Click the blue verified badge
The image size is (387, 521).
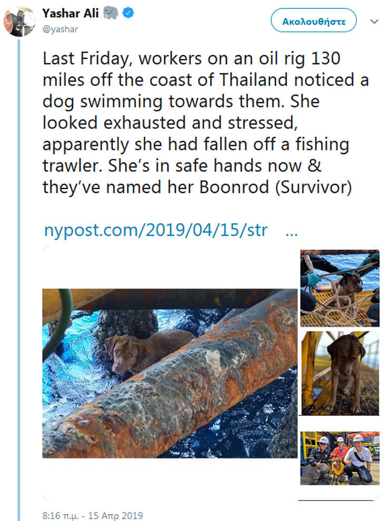click(128, 13)
